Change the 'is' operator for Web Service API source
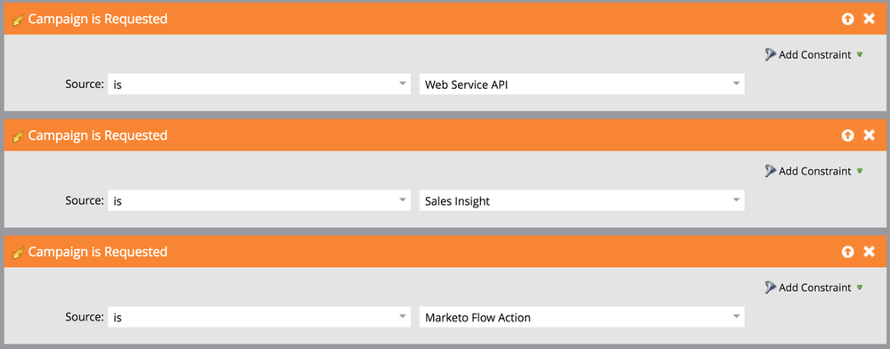 tap(259, 85)
